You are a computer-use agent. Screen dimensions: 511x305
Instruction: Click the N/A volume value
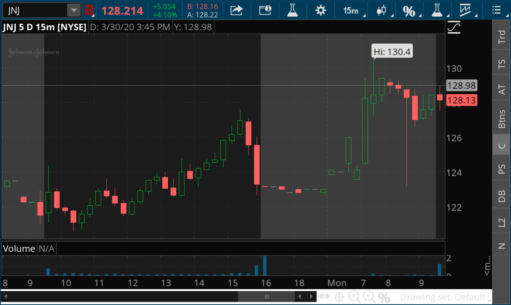[47, 249]
